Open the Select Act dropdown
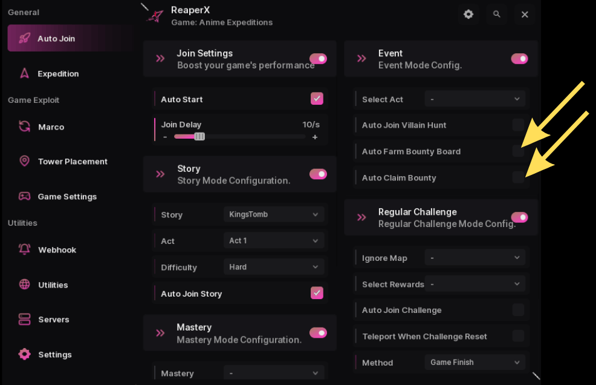Image resolution: width=596 pixels, height=385 pixels. tap(475, 99)
